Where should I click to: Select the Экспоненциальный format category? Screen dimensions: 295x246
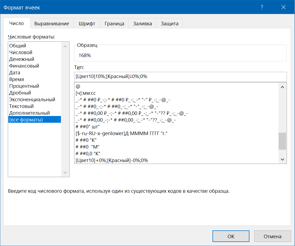pos(35,100)
